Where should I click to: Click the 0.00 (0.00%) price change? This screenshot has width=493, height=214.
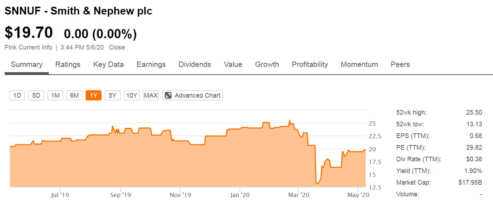tap(100, 34)
